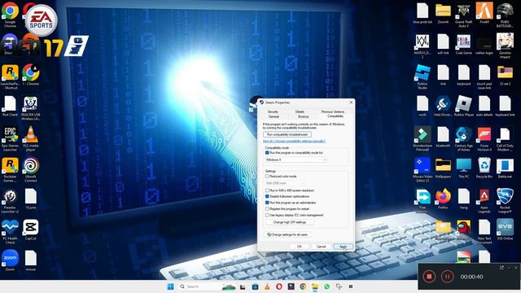Screen dimensions: 521x293
Task: Open the choose compatibility settings manually link
Action: 294,141
